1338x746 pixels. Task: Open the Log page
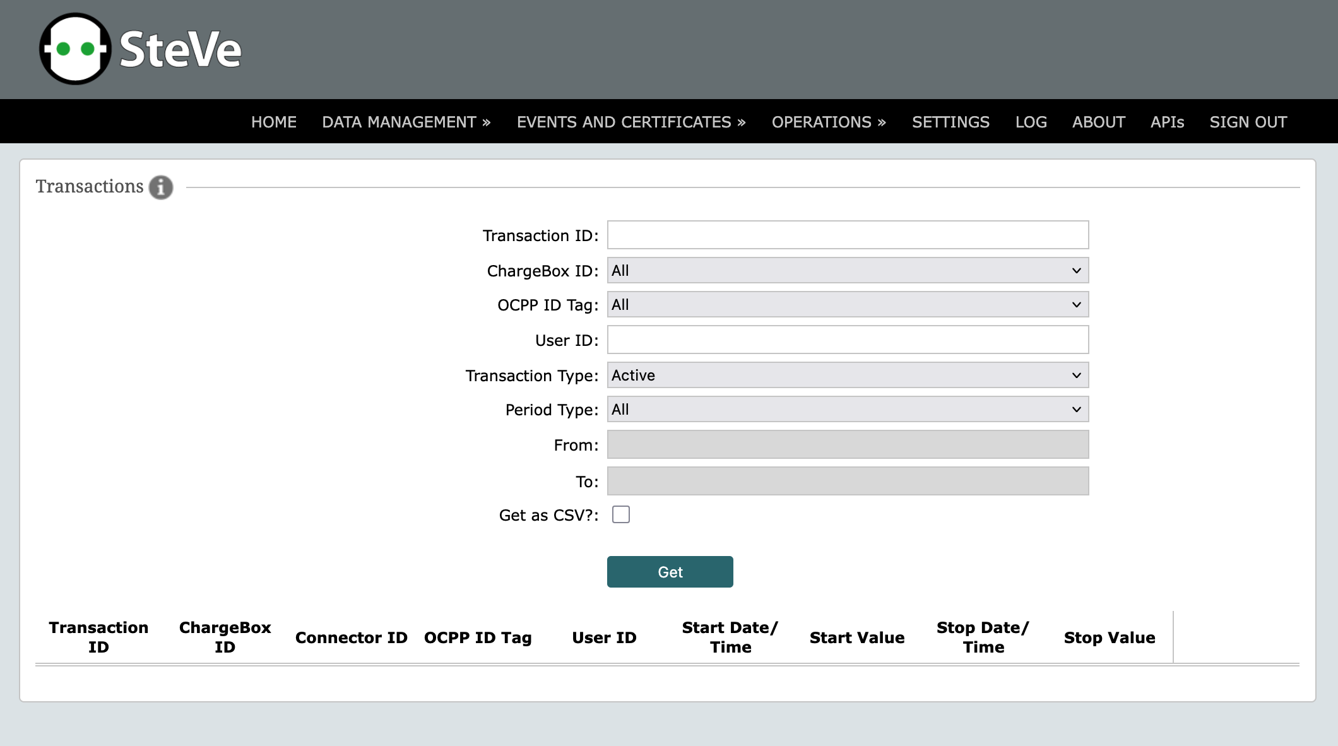1031,122
